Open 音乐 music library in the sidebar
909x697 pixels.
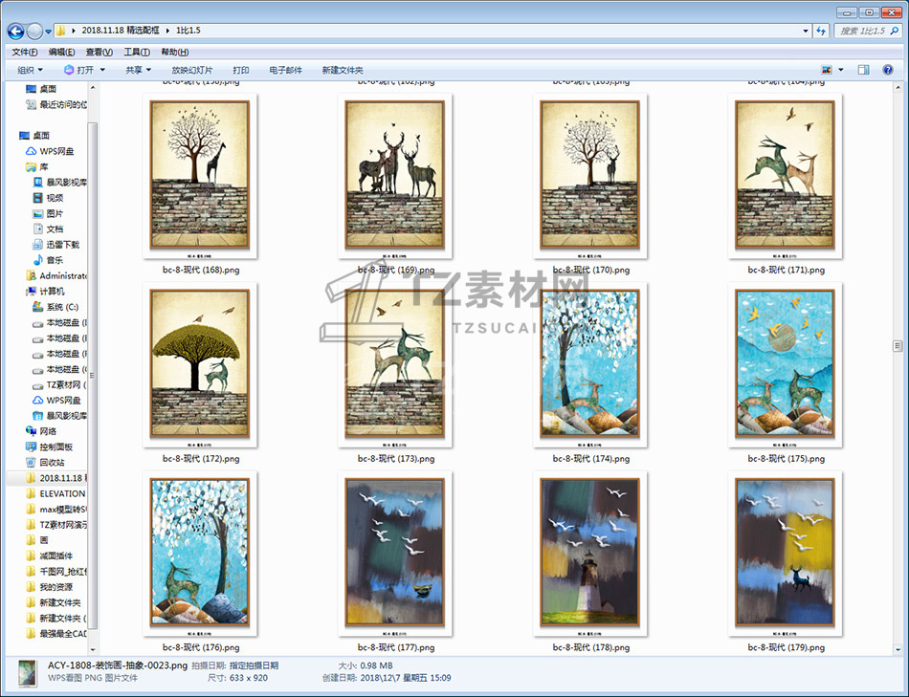[x=55, y=260]
